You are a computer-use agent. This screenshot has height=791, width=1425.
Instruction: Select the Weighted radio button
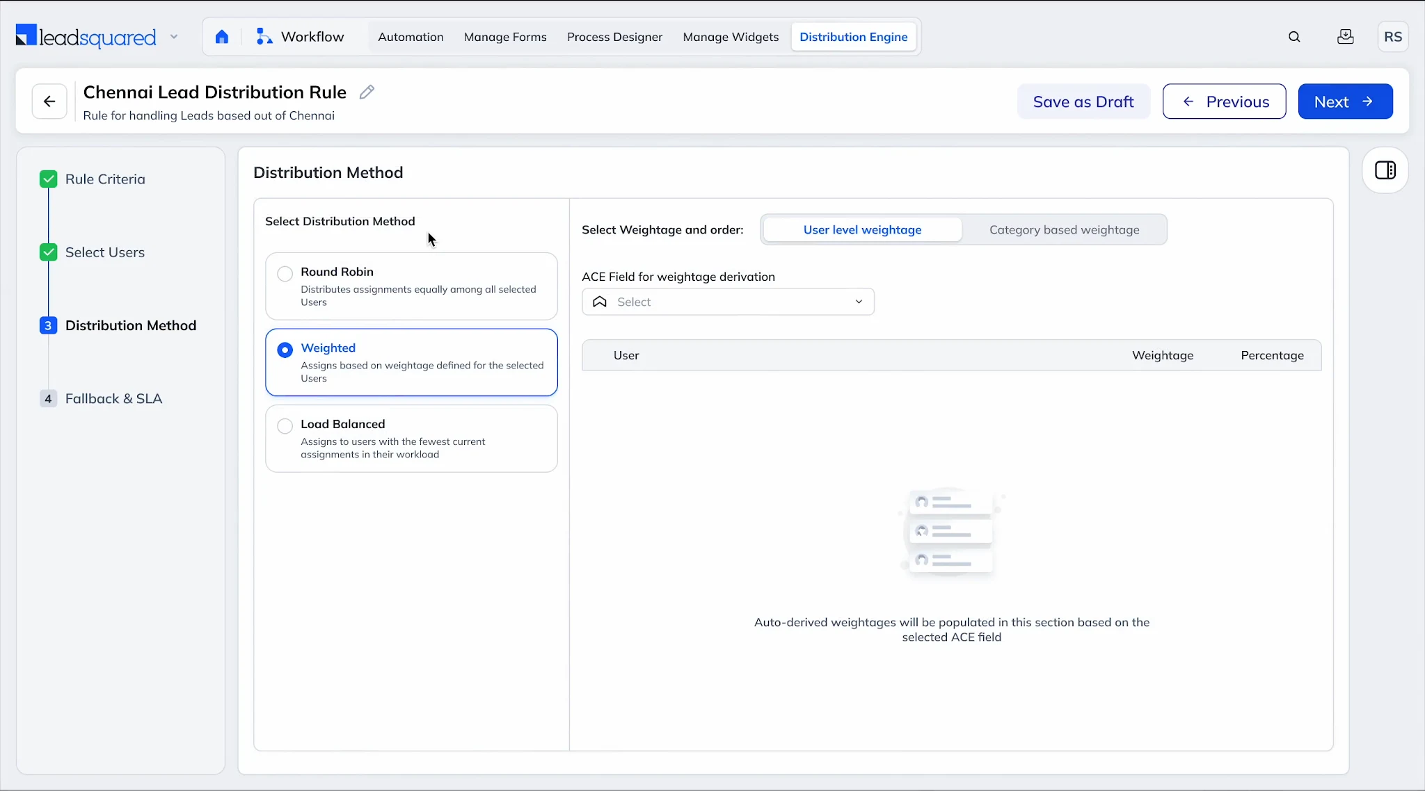tap(285, 350)
